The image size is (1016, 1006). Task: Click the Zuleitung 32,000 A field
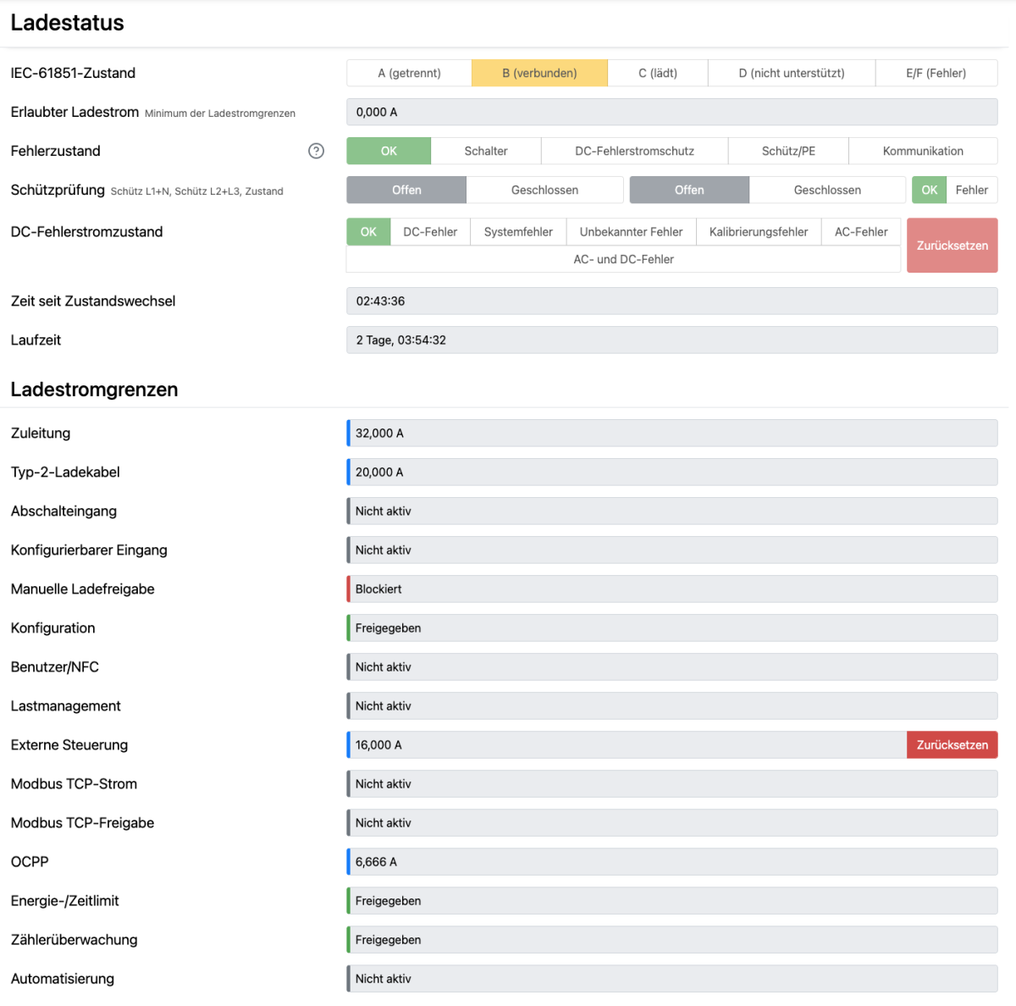[x=671, y=434]
